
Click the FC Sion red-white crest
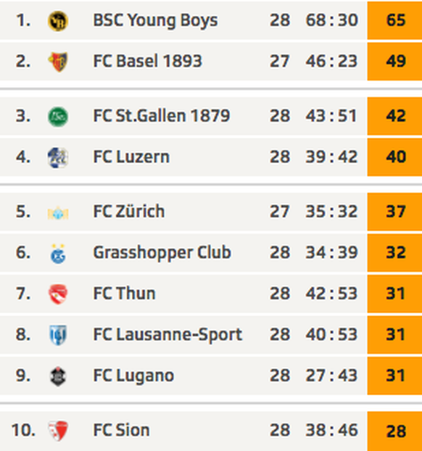tap(58, 431)
